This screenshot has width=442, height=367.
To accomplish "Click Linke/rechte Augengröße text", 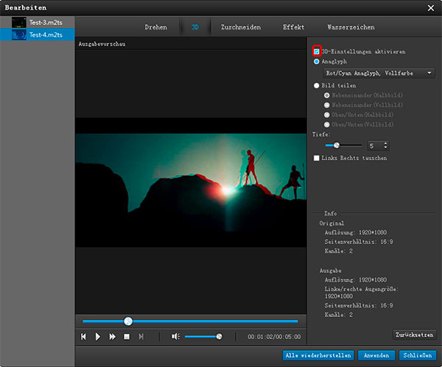I will point(362,289).
